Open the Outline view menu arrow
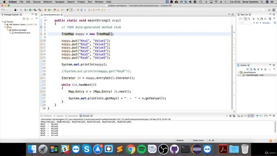Image resolution: width=277 pixels, height=156 pixels. pos(274,69)
